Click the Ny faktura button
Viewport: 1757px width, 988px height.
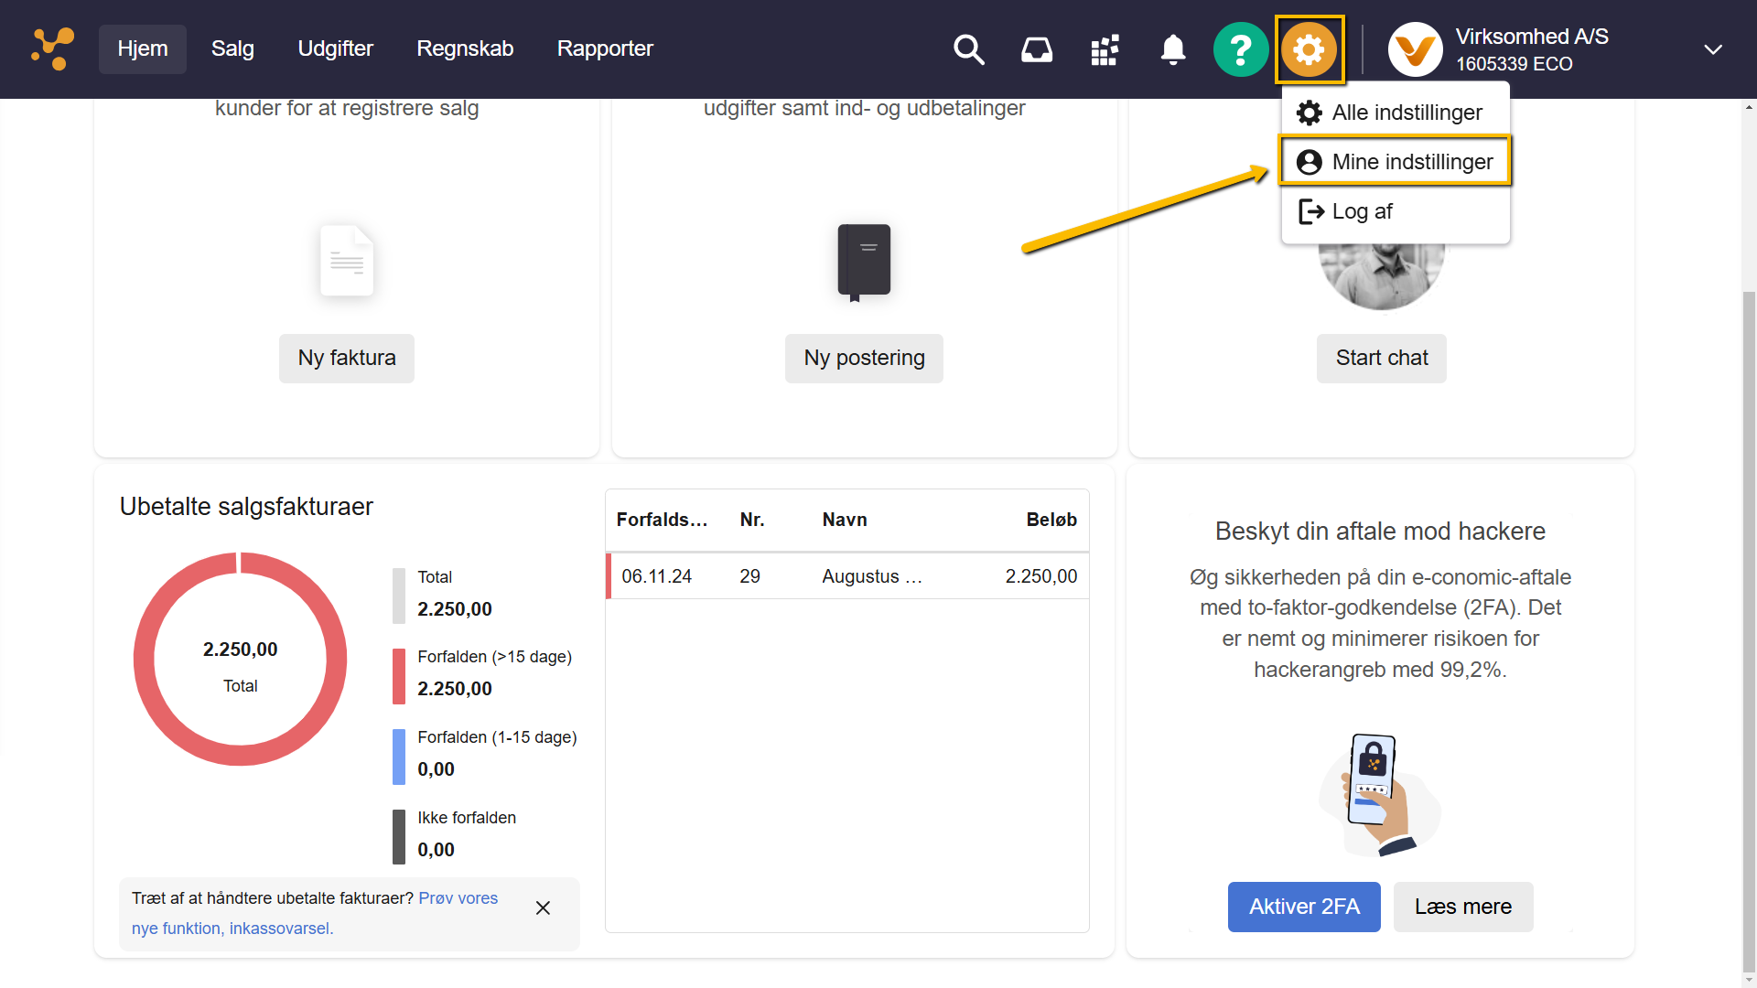[x=347, y=358]
